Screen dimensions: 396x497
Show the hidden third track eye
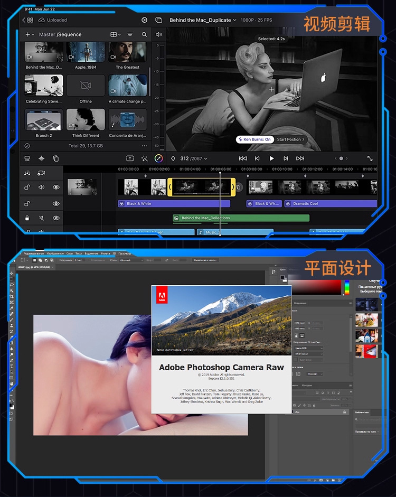[56, 218]
